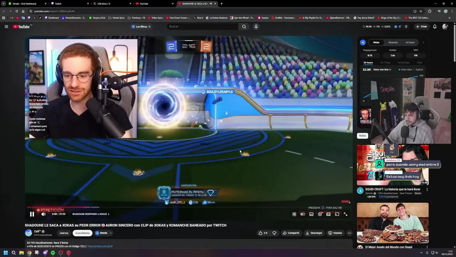The height and width of the screenshot is (257, 456).
Task: Open the account avatar menu
Action: click(x=445, y=26)
